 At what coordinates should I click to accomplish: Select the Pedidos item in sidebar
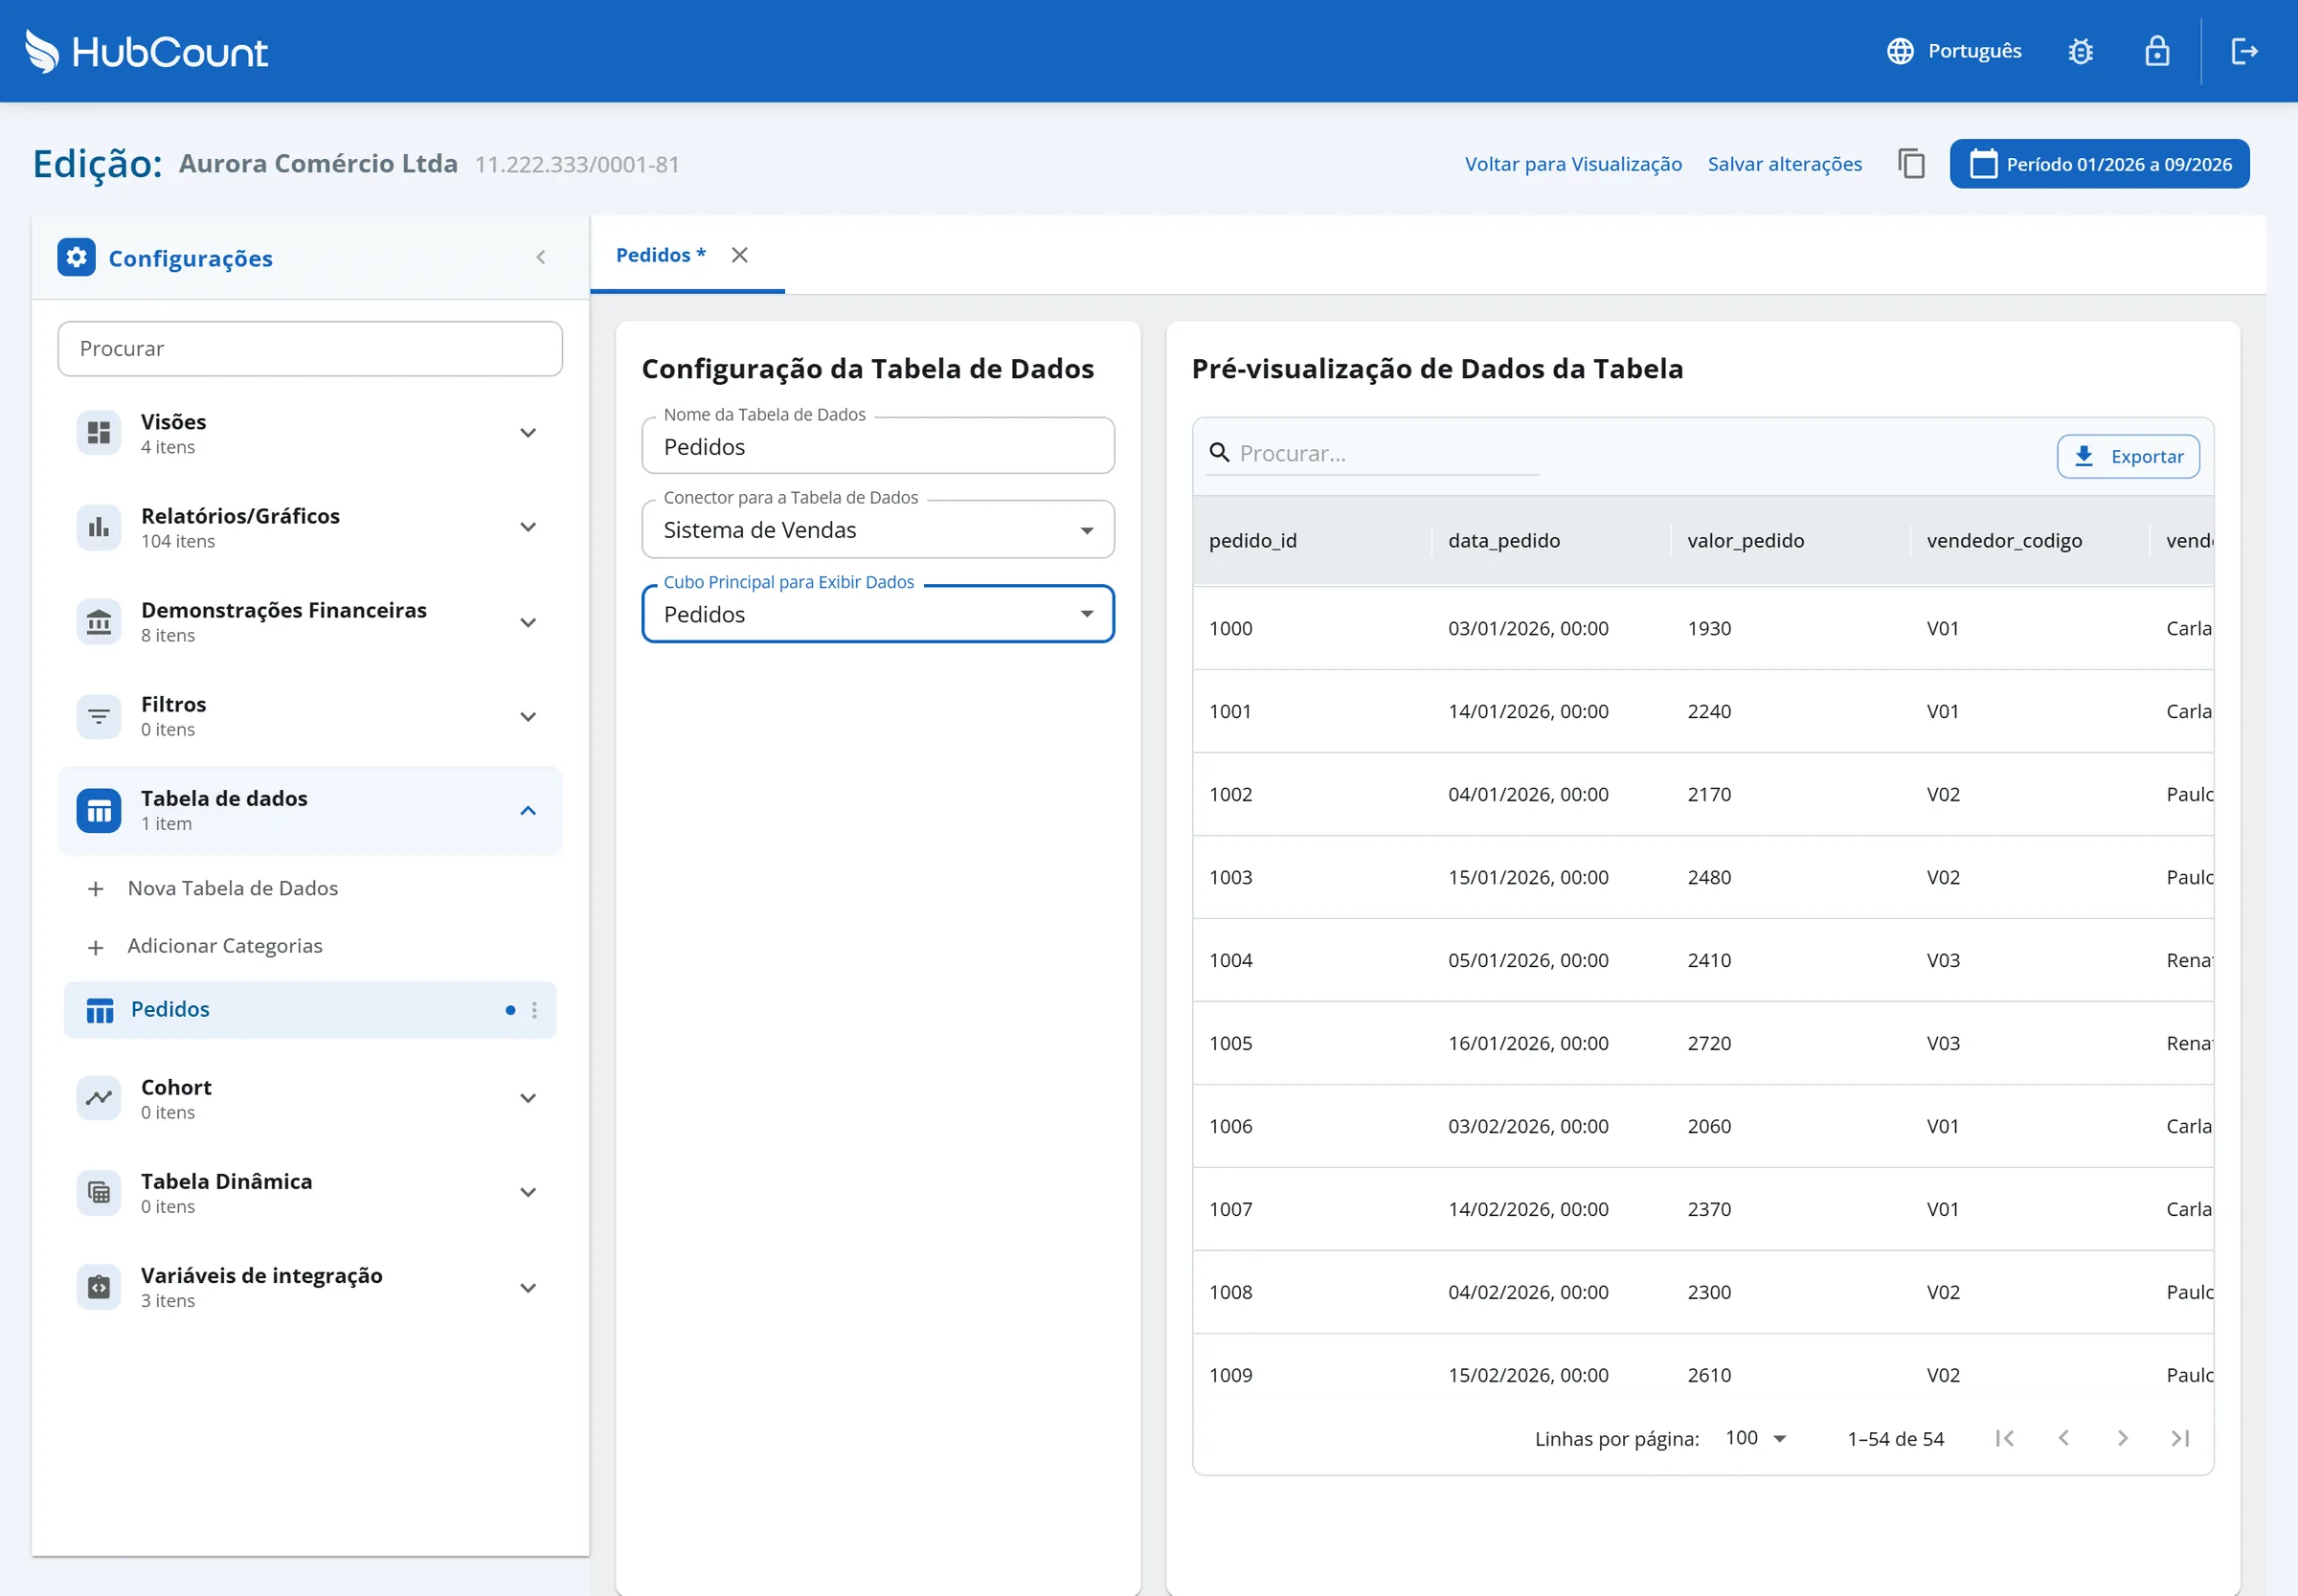pyautogui.click(x=310, y=1010)
